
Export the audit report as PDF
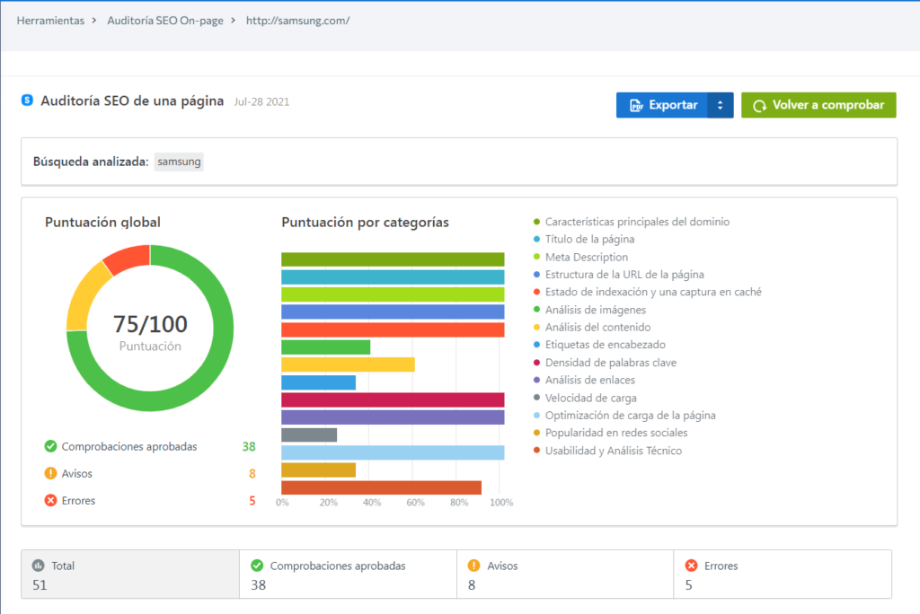(x=662, y=105)
